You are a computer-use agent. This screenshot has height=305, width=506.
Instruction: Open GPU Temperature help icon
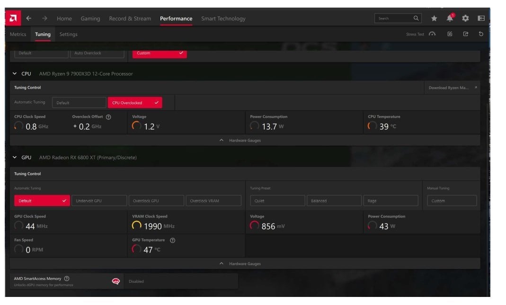click(x=173, y=241)
